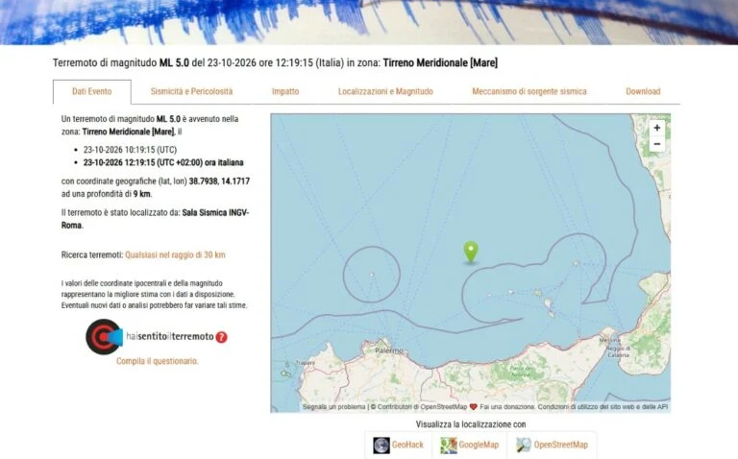
Task: Open the Impatto tab
Action: click(x=285, y=92)
